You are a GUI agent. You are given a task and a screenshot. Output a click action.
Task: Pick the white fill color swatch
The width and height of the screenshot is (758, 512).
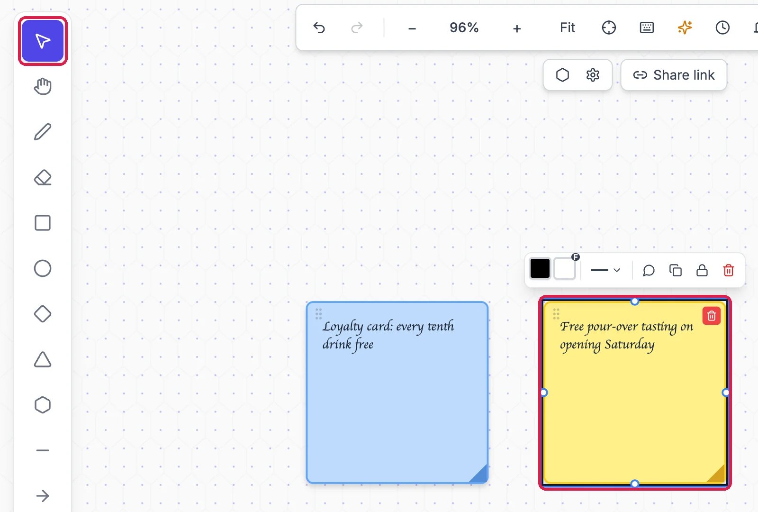click(x=565, y=269)
